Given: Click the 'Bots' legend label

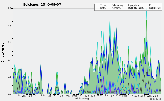Looking at the screenshot, I should 103,8.
